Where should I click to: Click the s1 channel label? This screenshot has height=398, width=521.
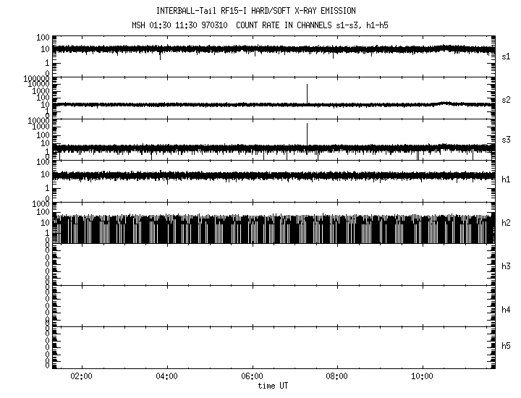[506, 56]
